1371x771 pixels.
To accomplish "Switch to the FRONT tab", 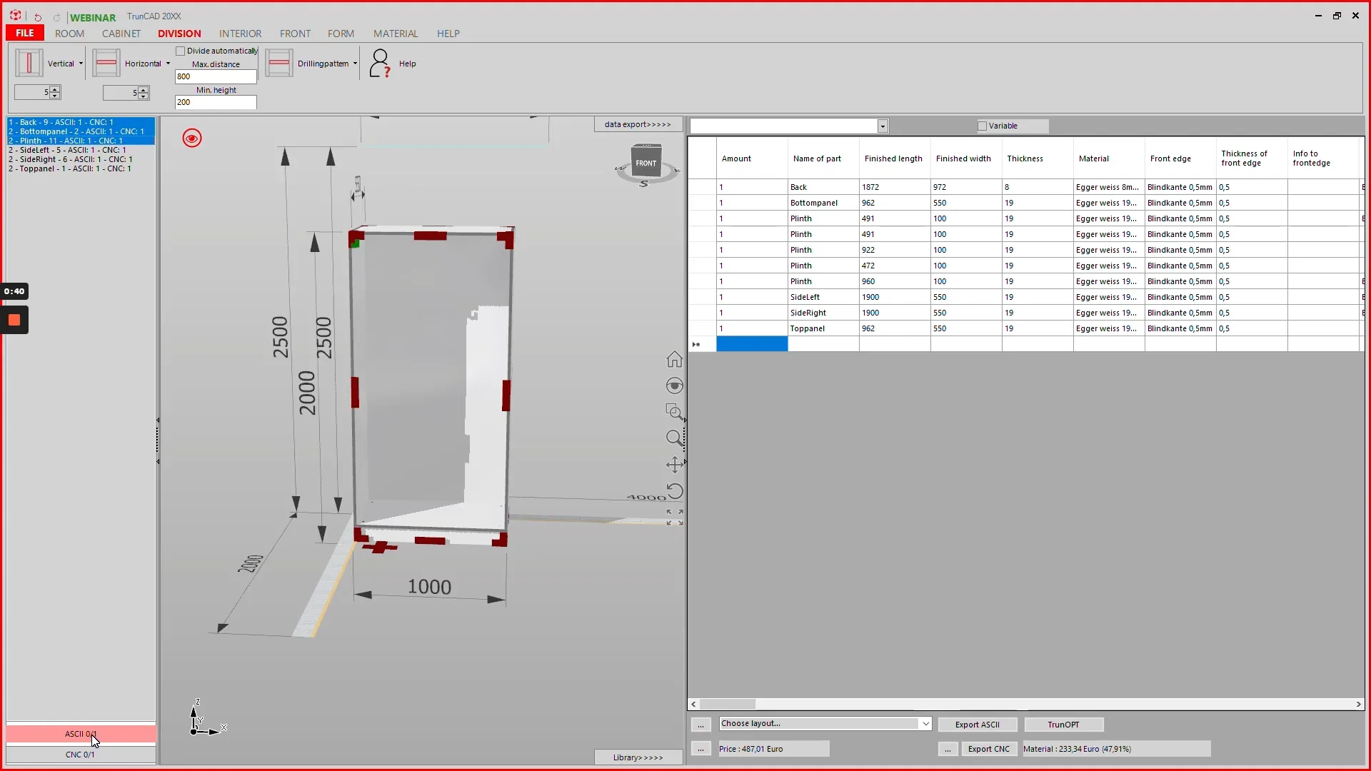I will tap(295, 34).
